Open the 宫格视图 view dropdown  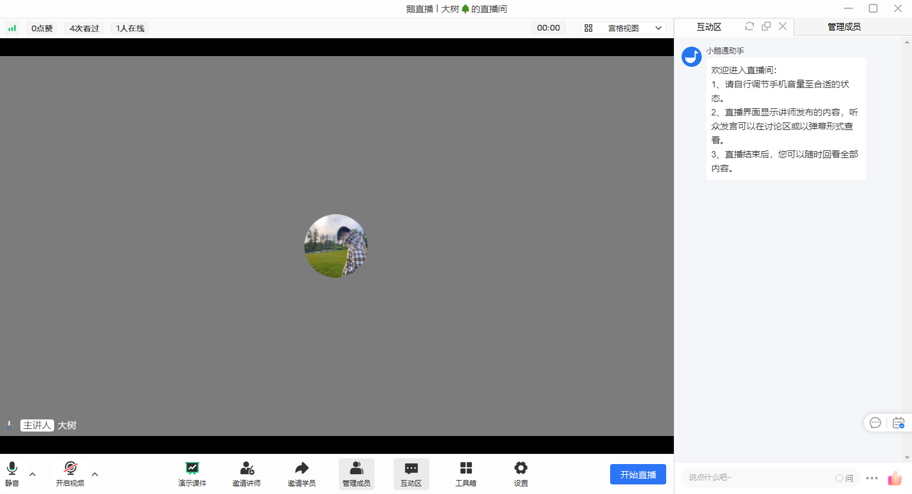(623, 28)
